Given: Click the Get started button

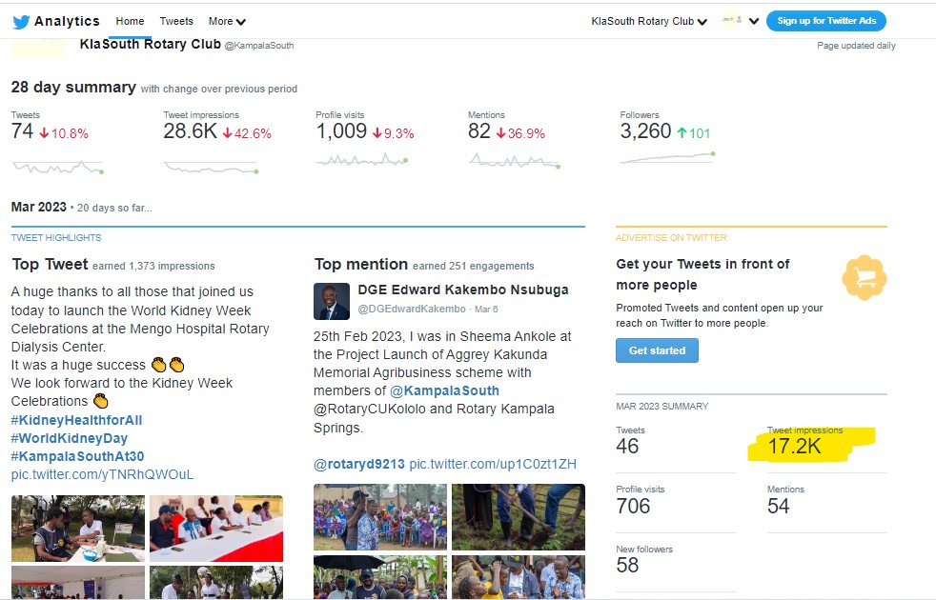Looking at the screenshot, I should pyautogui.click(x=657, y=350).
